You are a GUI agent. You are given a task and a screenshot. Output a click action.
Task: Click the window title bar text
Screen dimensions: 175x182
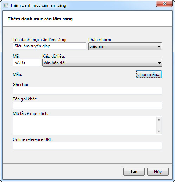point(38,5)
